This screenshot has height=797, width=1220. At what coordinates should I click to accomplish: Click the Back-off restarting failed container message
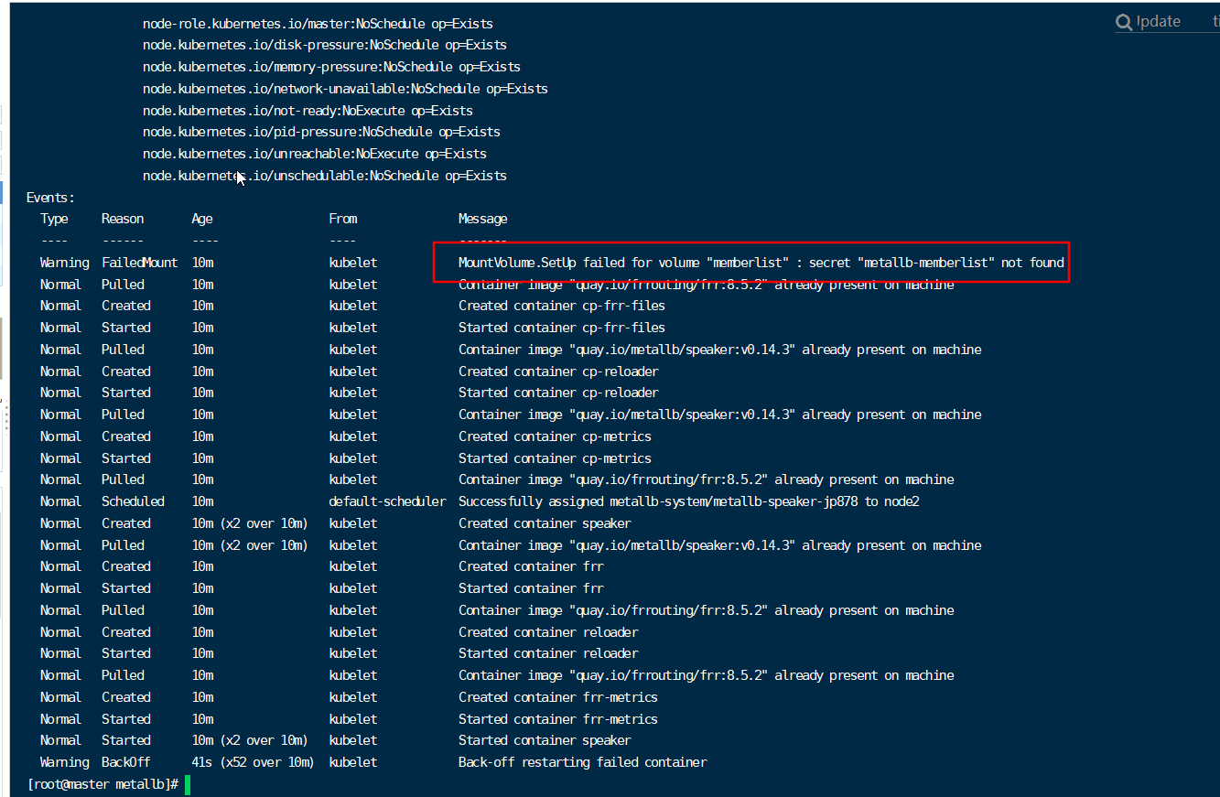tap(582, 762)
